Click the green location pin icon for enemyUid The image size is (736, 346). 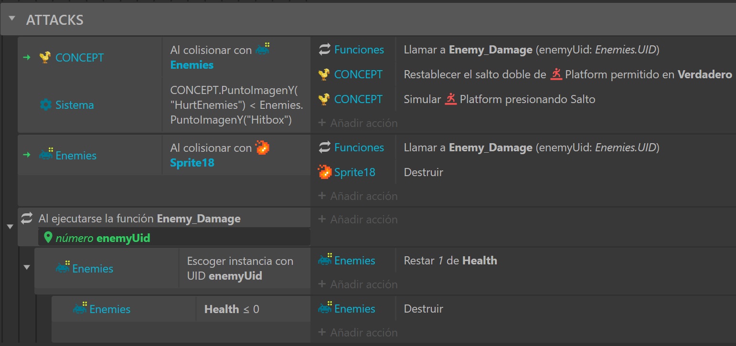click(48, 238)
